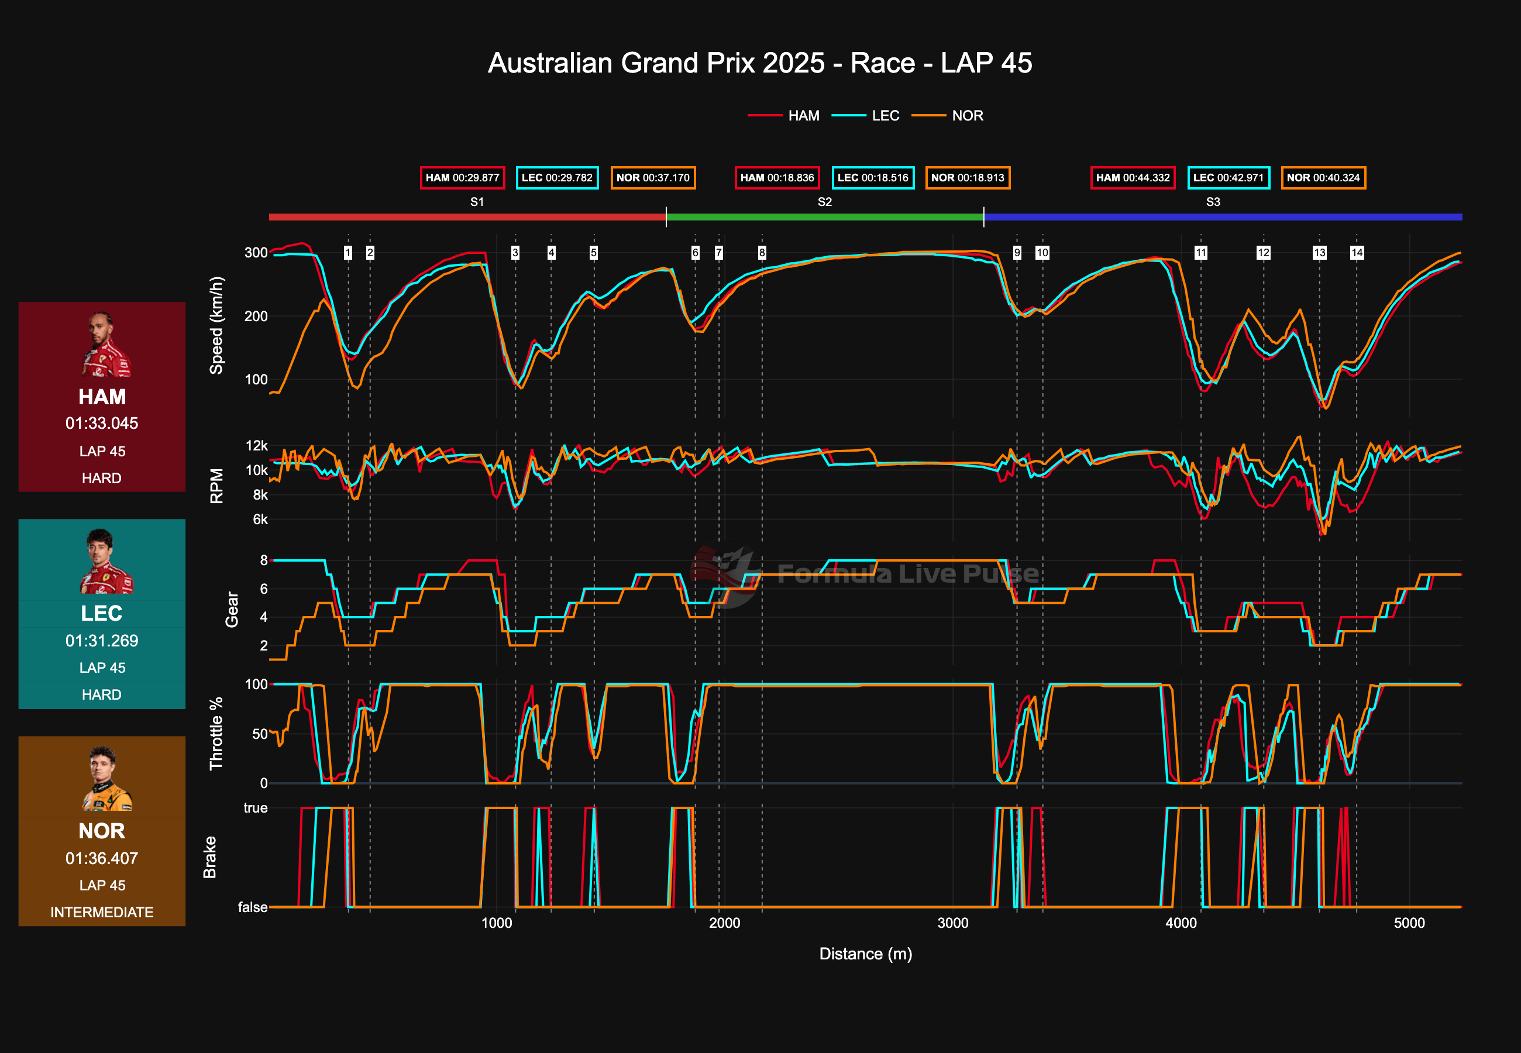Click LEC sector 1 time 00:29.782 badge

558,177
